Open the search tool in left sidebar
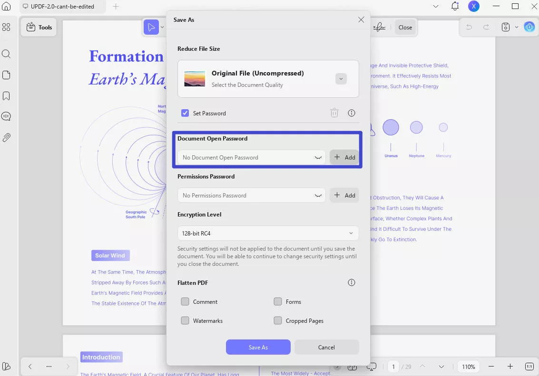The width and height of the screenshot is (539, 376). [6, 54]
